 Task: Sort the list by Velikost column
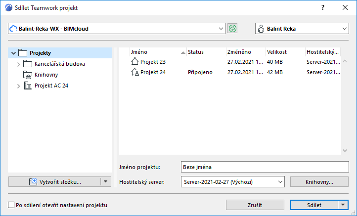point(285,52)
